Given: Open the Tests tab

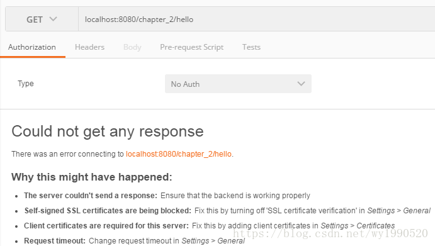Looking at the screenshot, I should coord(251,47).
